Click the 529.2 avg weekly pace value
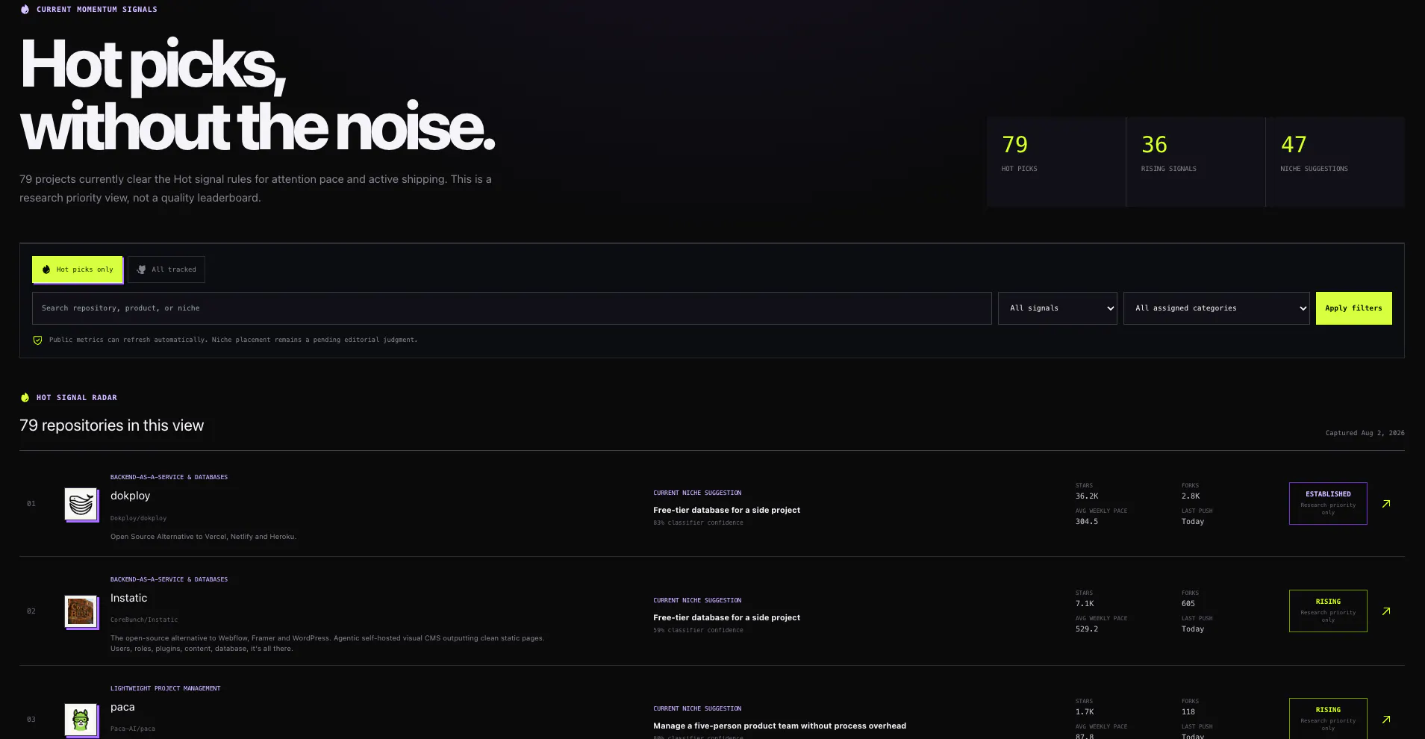1425x739 pixels. coord(1087,629)
